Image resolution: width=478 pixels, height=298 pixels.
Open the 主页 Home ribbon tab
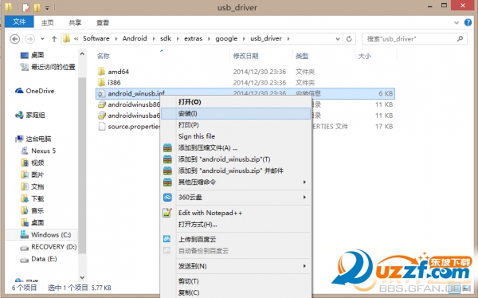coord(47,22)
